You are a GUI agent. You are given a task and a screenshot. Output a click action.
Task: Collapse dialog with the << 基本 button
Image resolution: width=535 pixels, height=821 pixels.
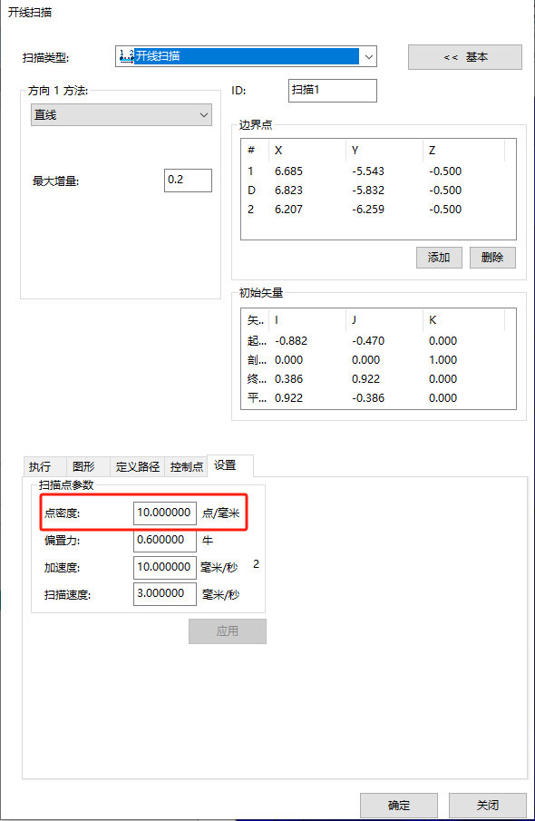tap(465, 57)
